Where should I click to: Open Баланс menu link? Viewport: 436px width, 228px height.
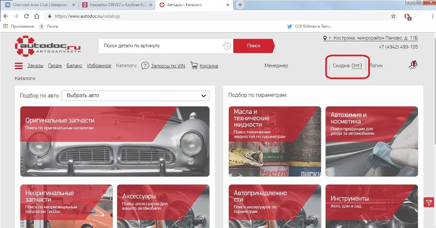click(x=75, y=66)
